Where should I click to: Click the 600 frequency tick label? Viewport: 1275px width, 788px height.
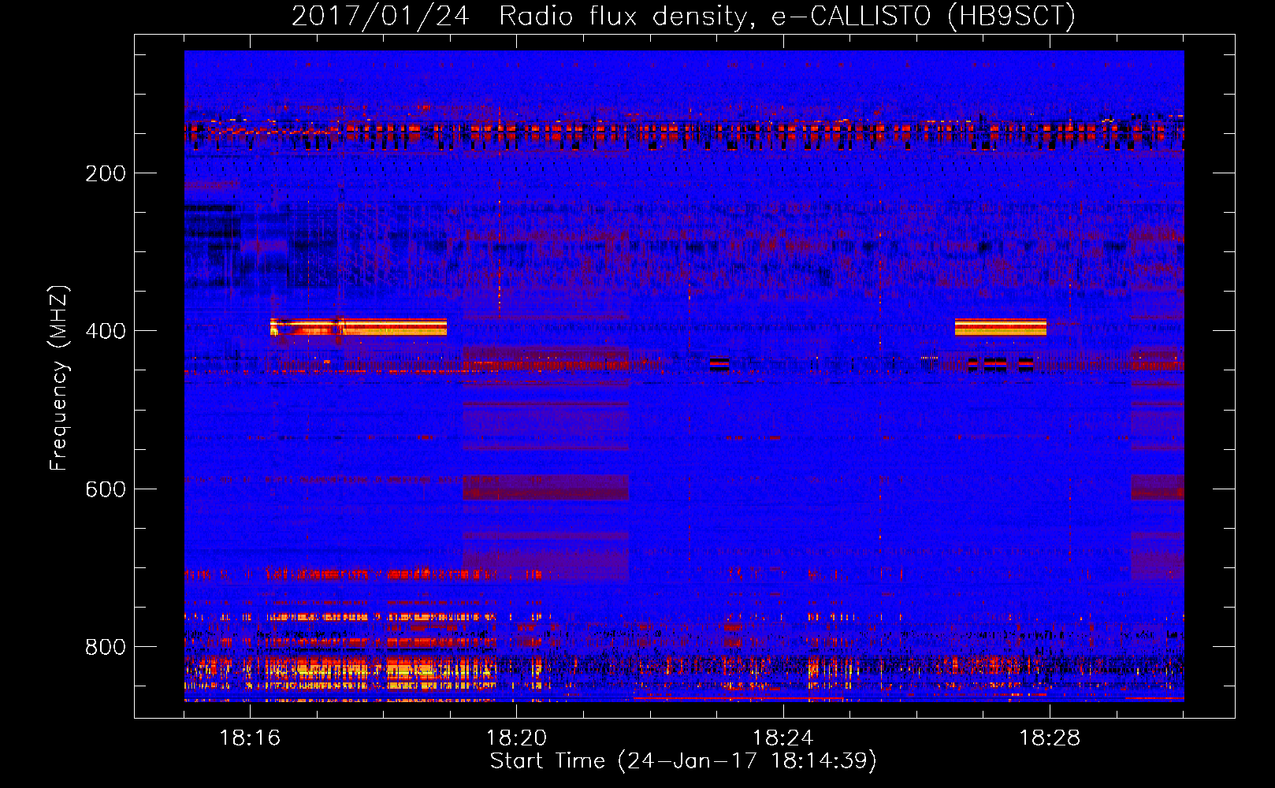(106, 489)
